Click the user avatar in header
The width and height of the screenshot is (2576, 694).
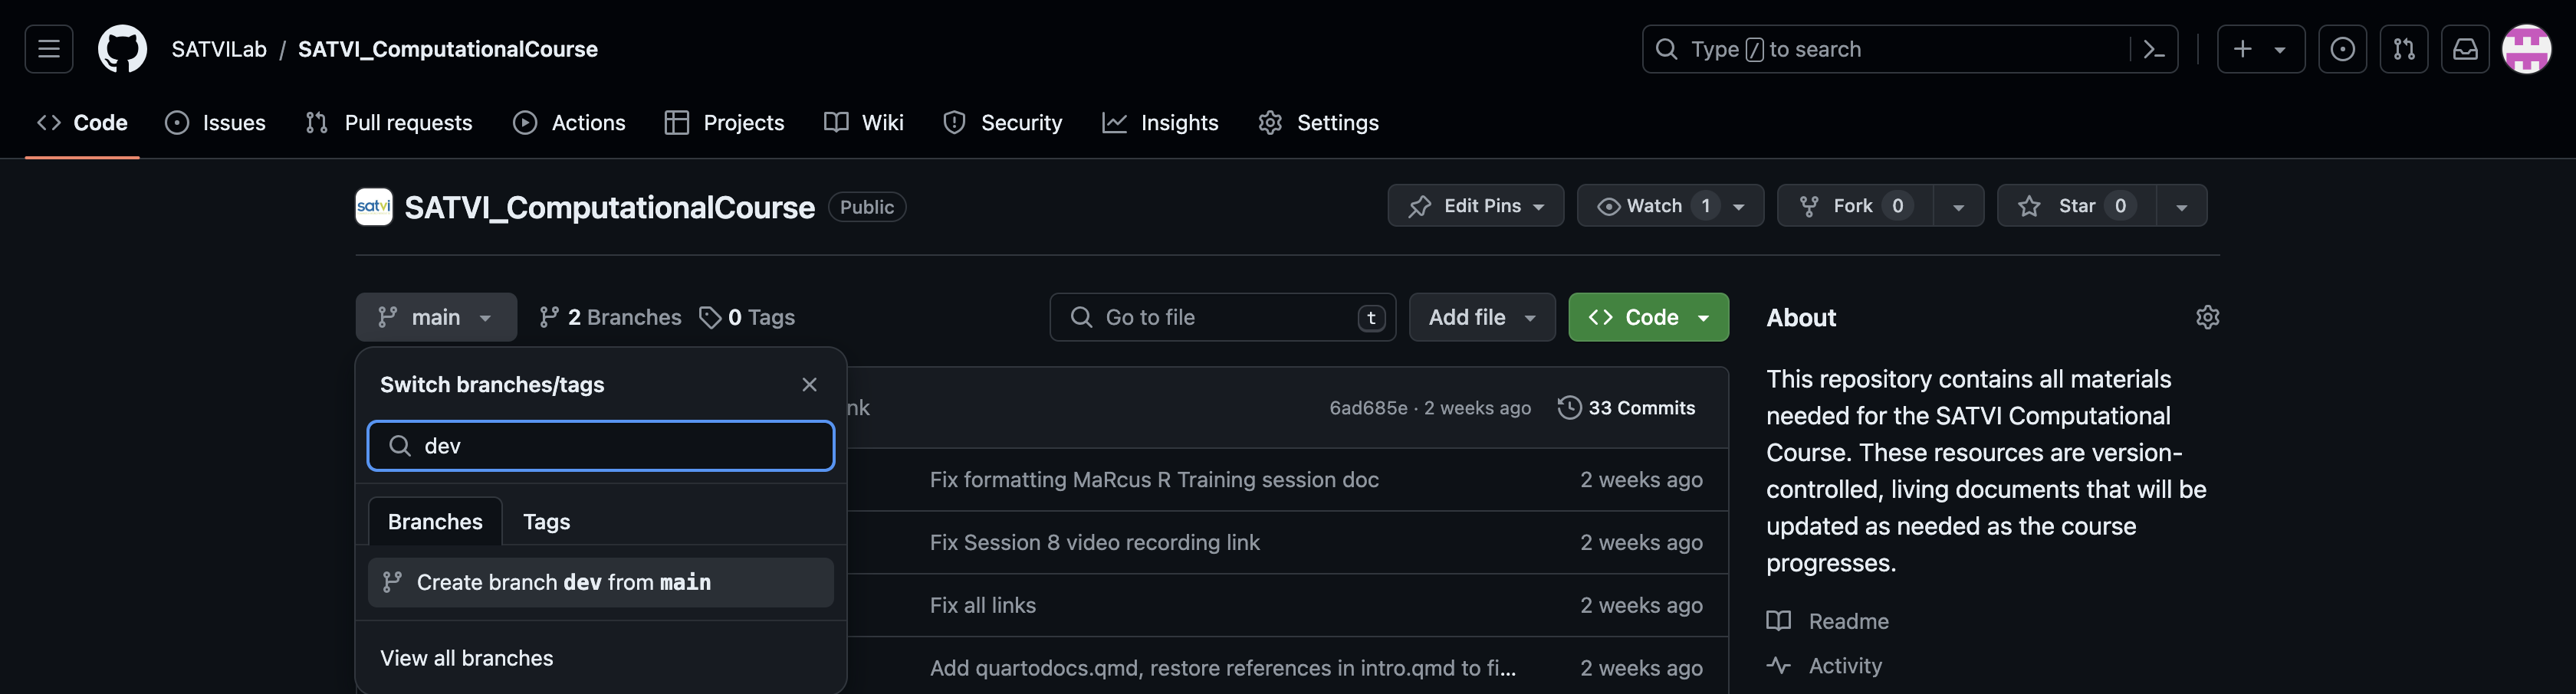(2526, 49)
